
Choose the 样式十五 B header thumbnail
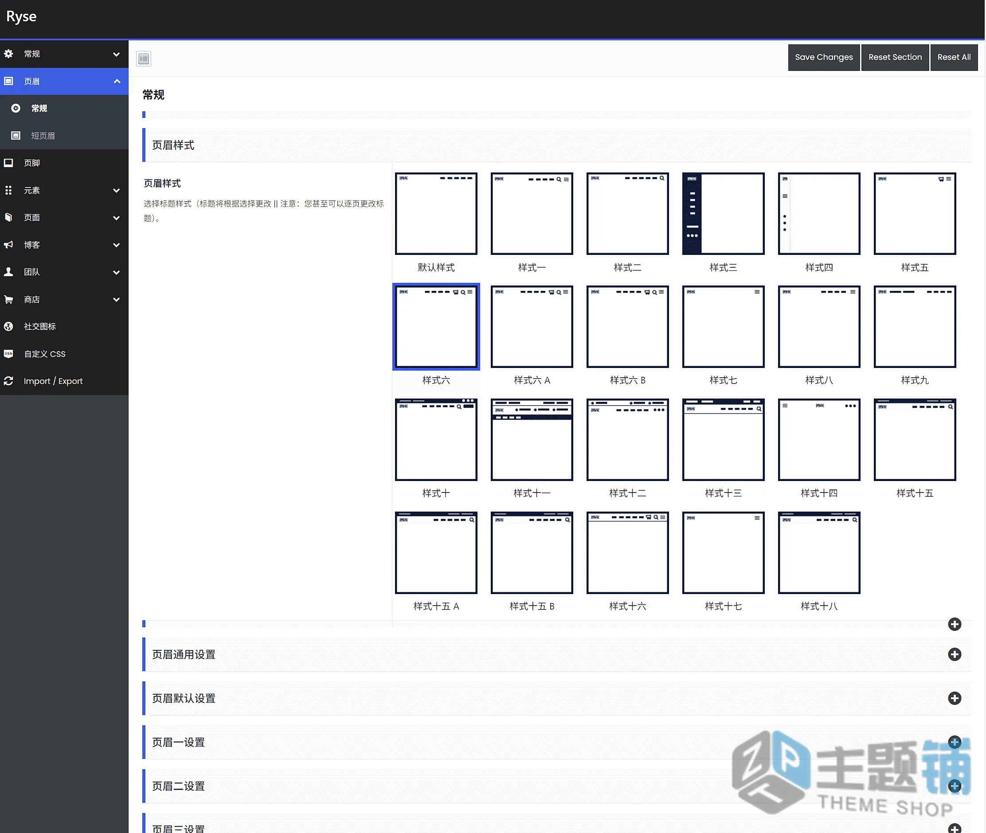pos(532,552)
